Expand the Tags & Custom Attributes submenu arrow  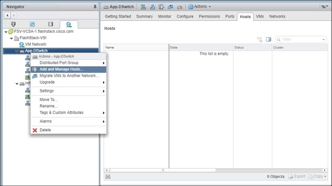103,113
